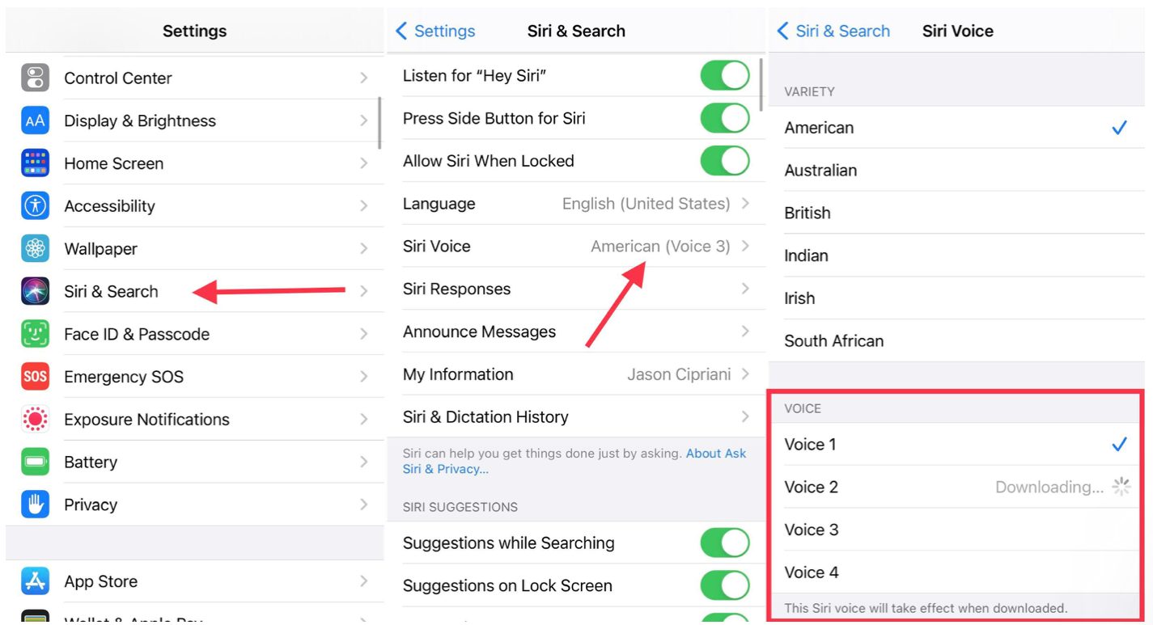Open My Information chevron

(x=745, y=374)
